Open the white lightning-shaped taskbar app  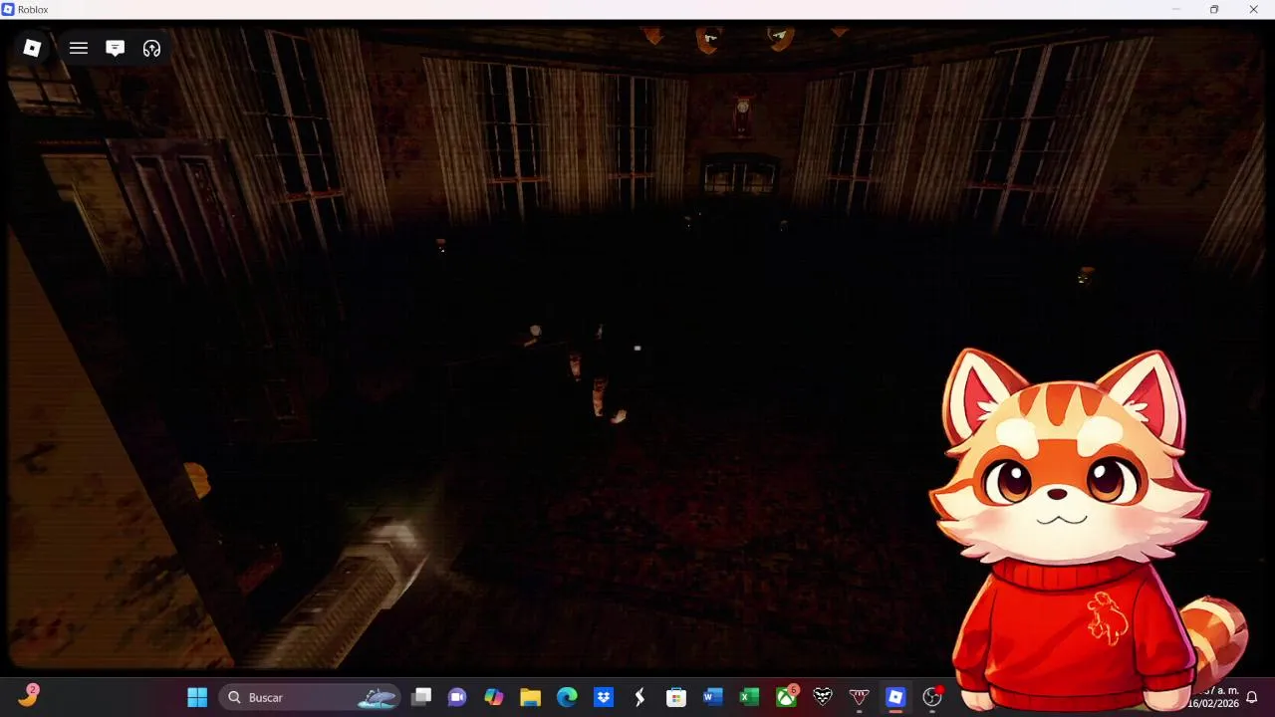pos(639,697)
